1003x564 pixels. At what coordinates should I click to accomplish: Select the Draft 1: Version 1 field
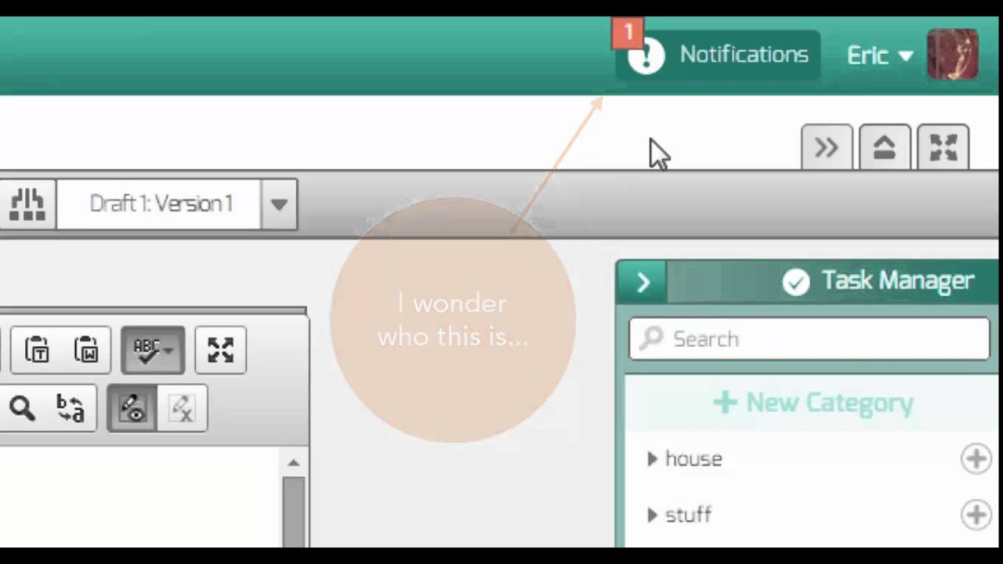159,204
